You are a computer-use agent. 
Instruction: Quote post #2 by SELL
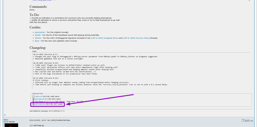click(245, 120)
